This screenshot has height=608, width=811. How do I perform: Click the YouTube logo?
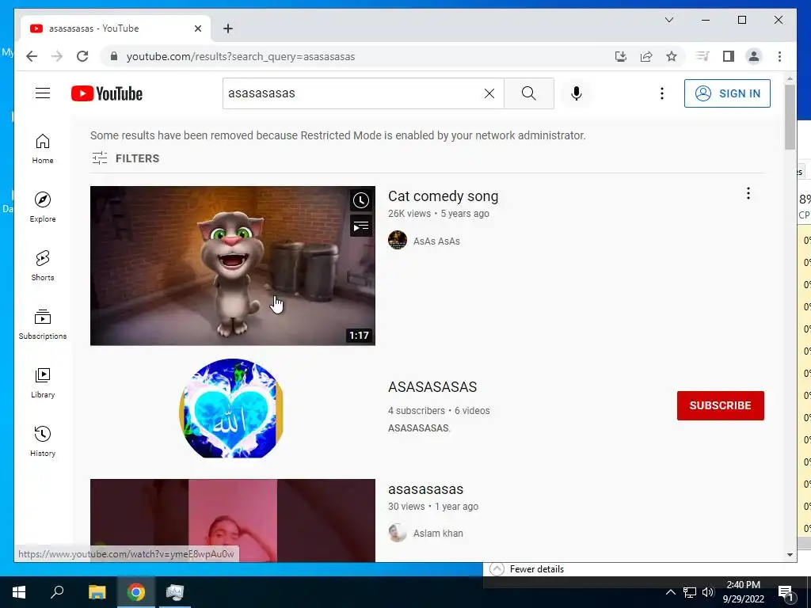click(107, 93)
